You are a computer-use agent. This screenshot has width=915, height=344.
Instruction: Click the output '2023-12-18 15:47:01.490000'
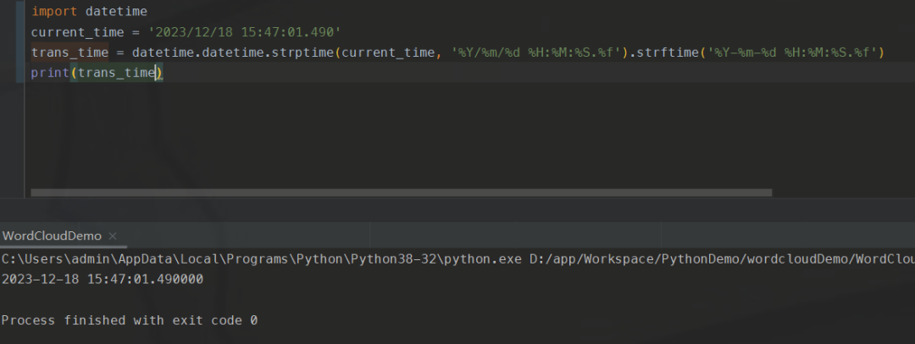tap(103, 280)
